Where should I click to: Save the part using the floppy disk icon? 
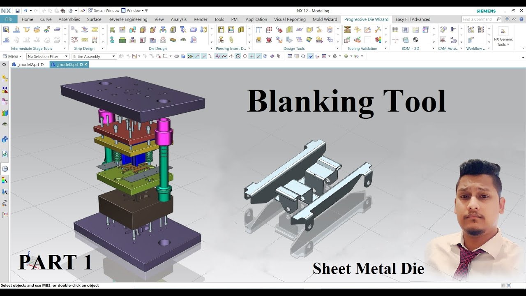click(17, 11)
